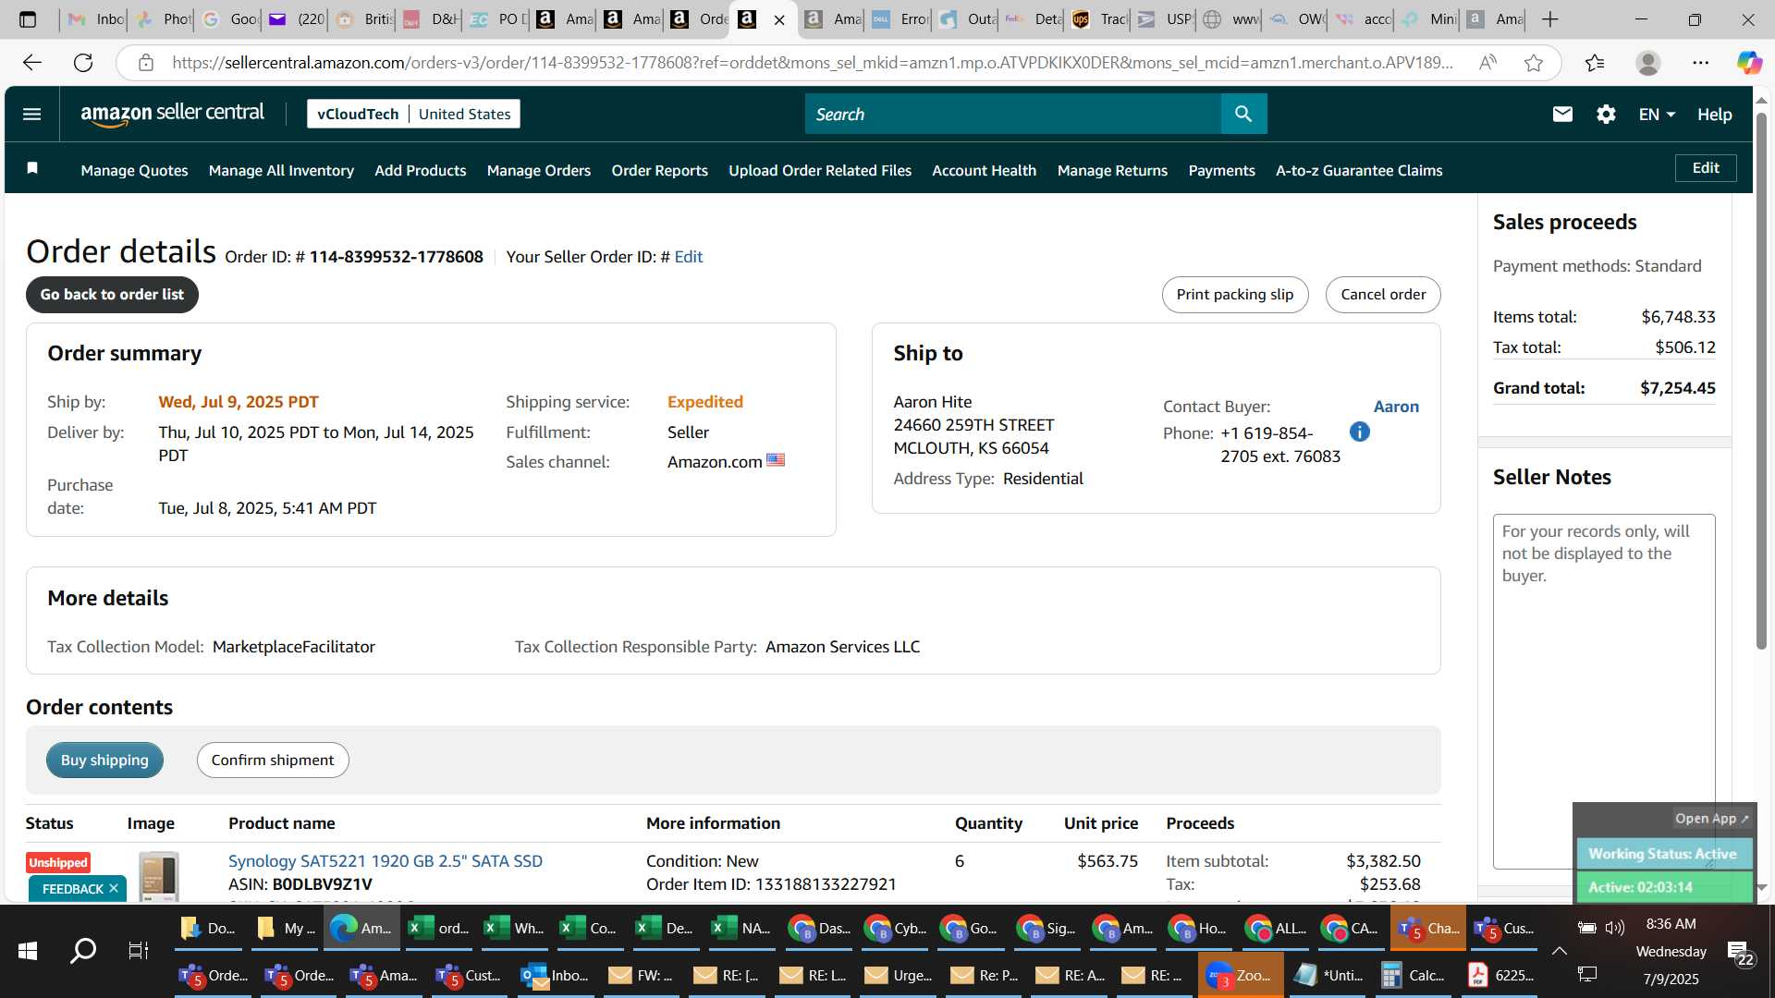Click the Seller Central search field

coord(1012,114)
